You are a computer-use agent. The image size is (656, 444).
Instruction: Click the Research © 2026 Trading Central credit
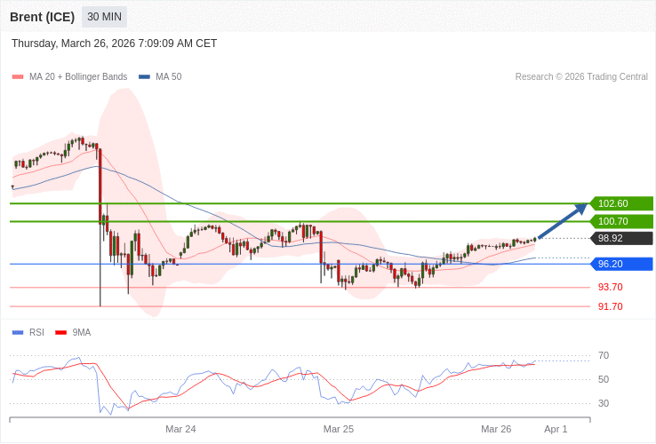pos(581,77)
